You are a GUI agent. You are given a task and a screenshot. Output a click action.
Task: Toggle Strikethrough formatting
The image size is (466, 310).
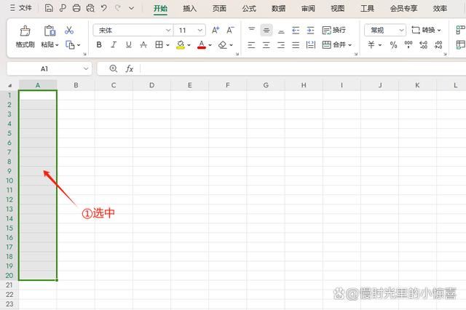pos(143,45)
